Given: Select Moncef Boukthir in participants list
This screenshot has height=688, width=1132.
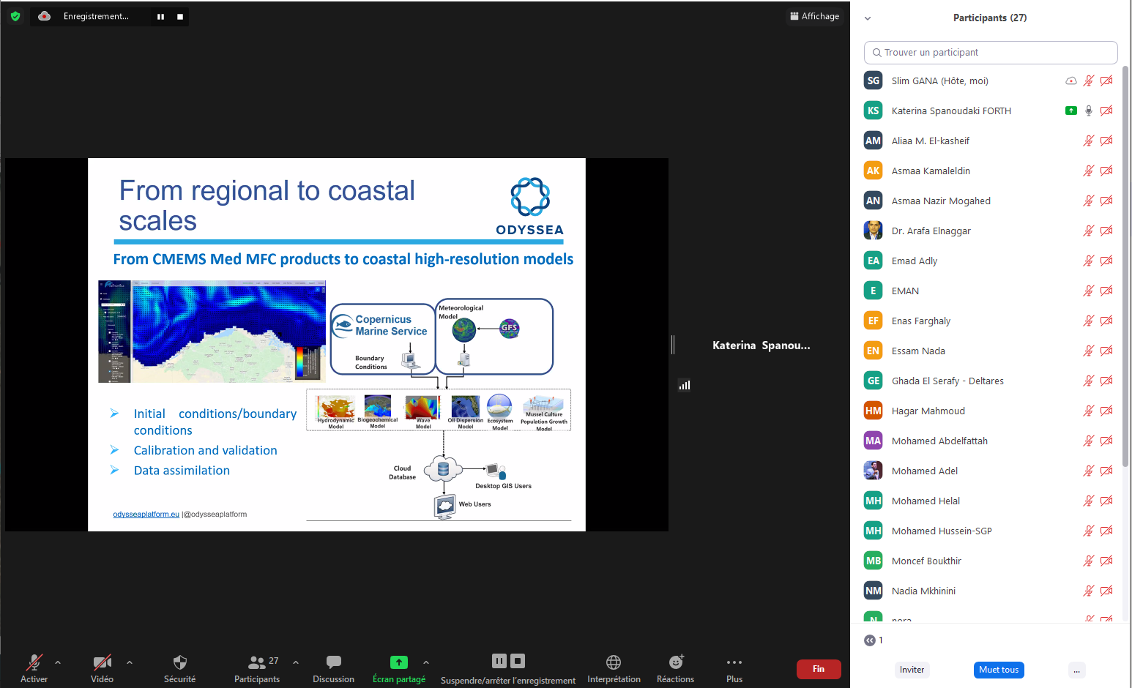Looking at the screenshot, I should (x=991, y=561).
